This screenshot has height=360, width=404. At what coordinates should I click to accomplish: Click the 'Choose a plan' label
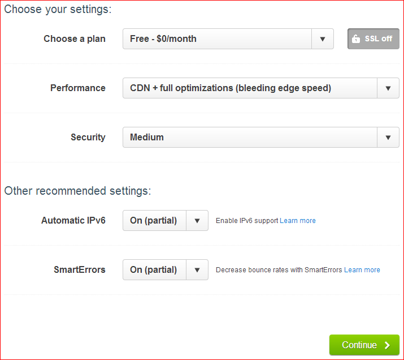(75, 39)
